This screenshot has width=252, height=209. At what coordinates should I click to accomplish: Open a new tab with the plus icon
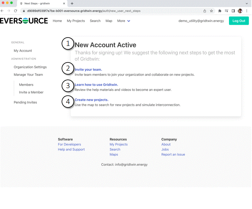point(72,4)
